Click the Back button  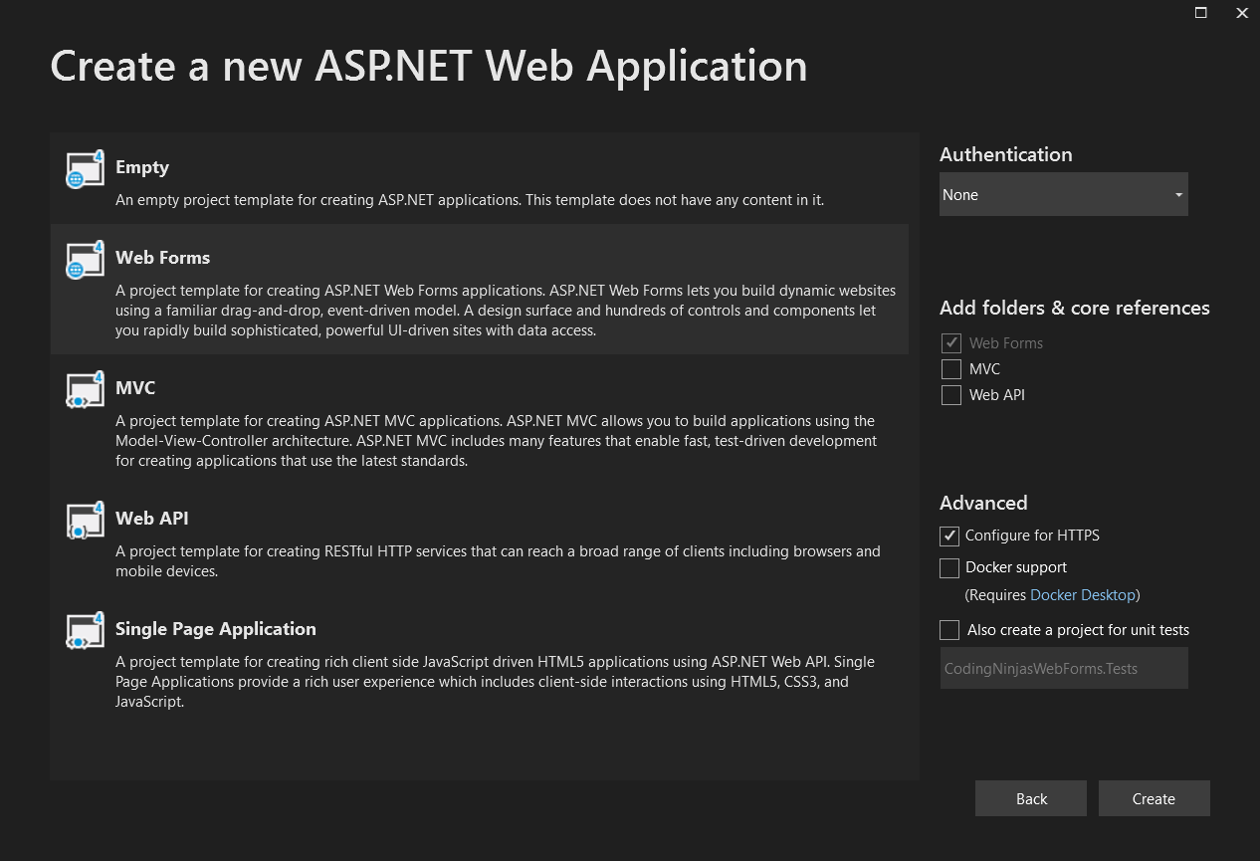[x=1031, y=798]
